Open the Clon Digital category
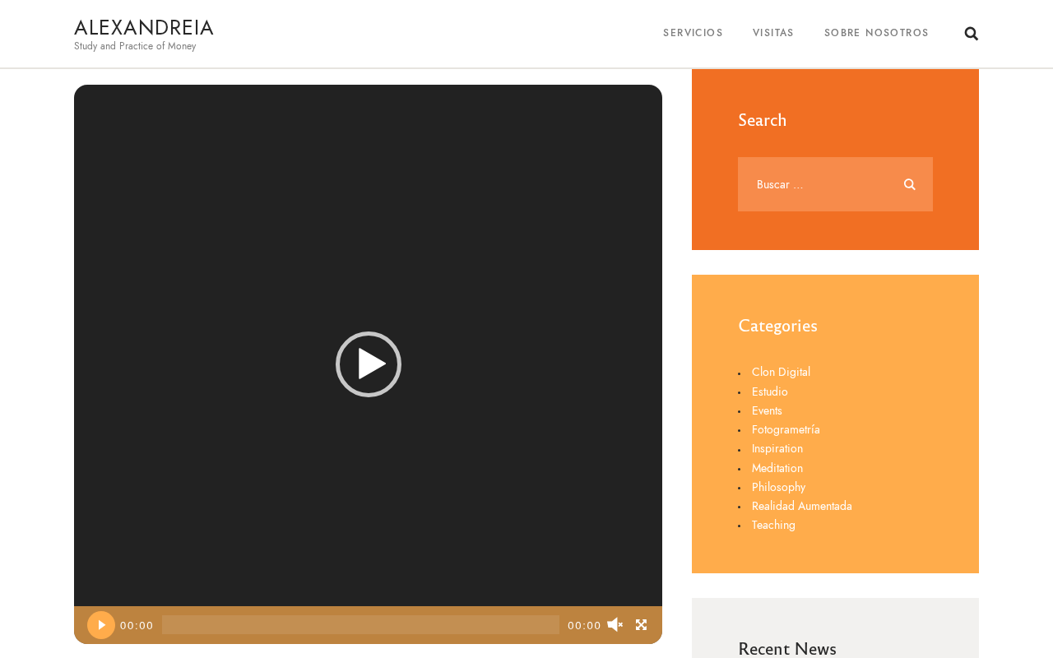The height and width of the screenshot is (658, 1053). pos(781,373)
